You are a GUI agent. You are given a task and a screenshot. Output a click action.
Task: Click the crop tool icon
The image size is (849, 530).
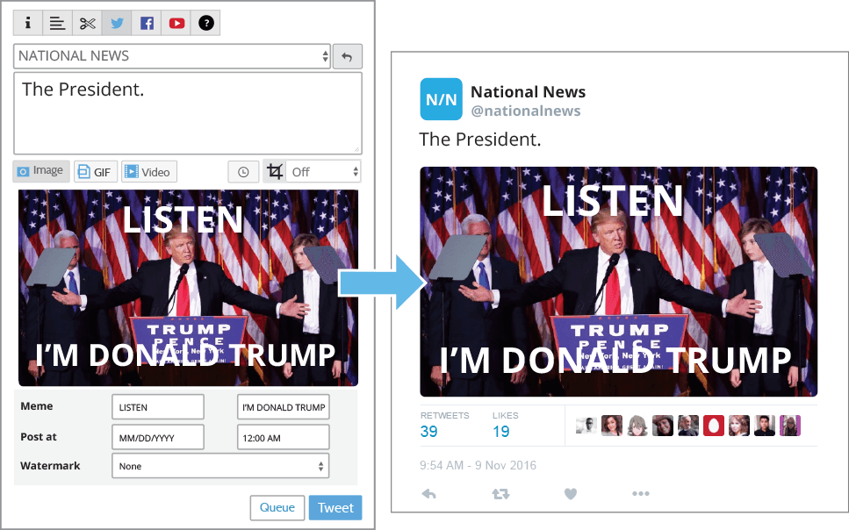click(x=275, y=172)
